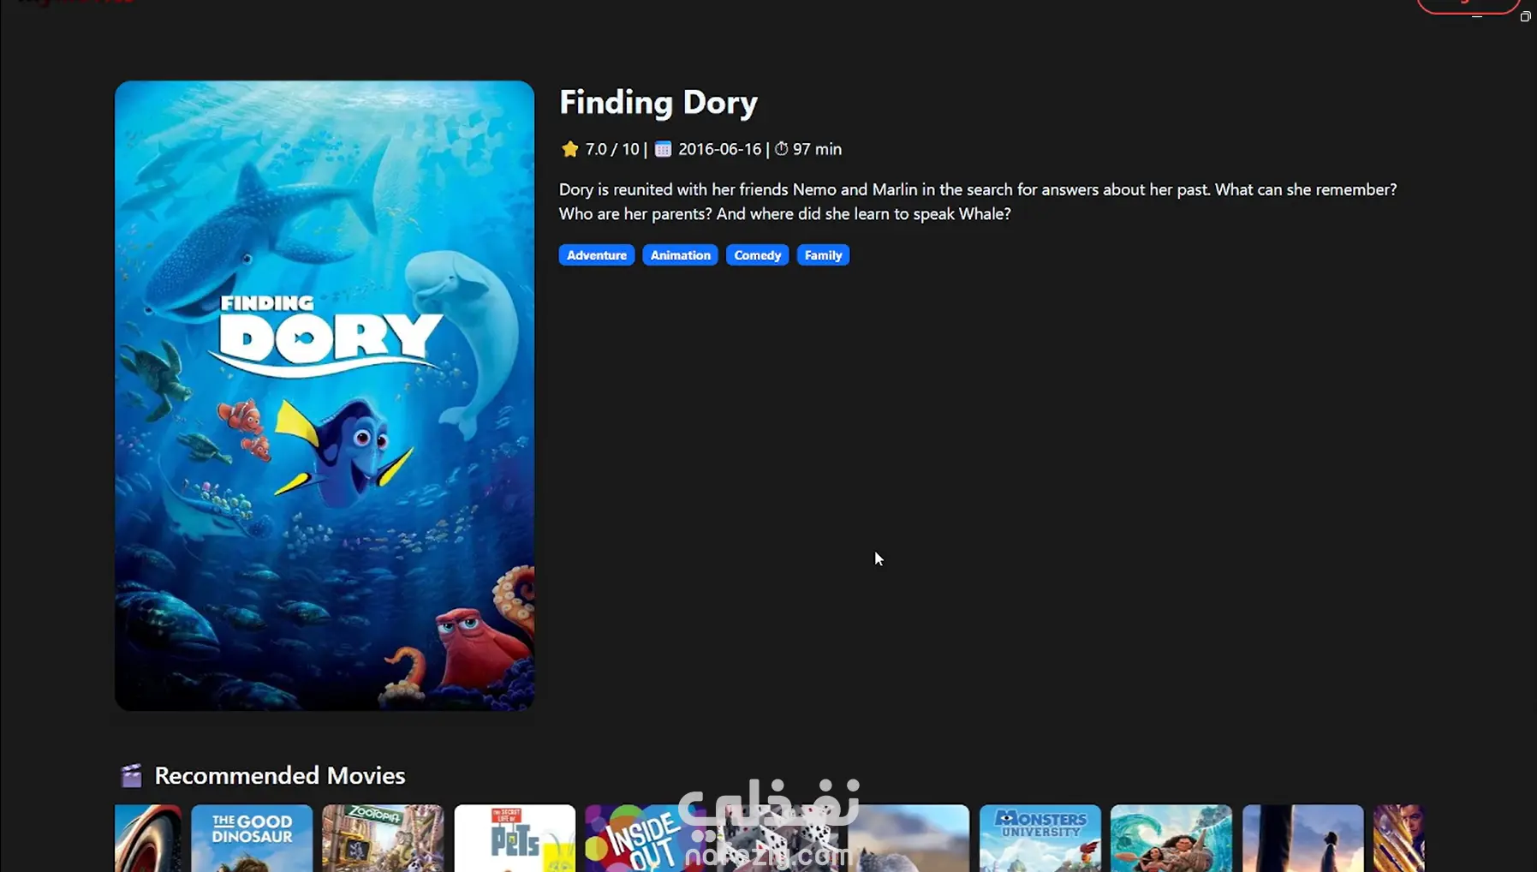
Task: Open the Inside Out recommended movie
Action: coord(646,838)
